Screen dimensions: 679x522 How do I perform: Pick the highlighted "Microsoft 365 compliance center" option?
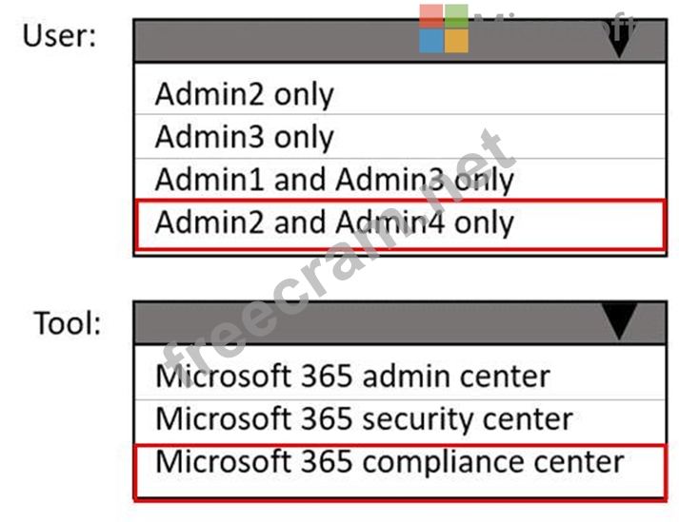389,462
